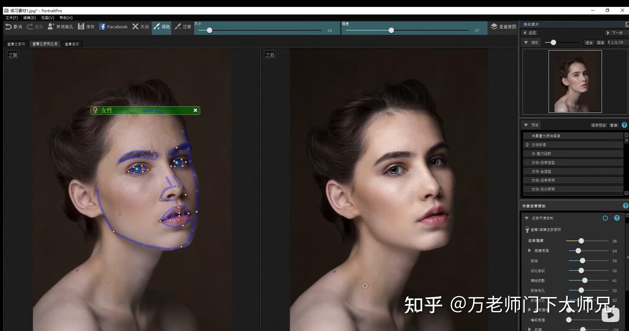The width and height of the screenshot is (629, 331).
Task: Click the 下一步 next-step button
Action: point(615,33)
